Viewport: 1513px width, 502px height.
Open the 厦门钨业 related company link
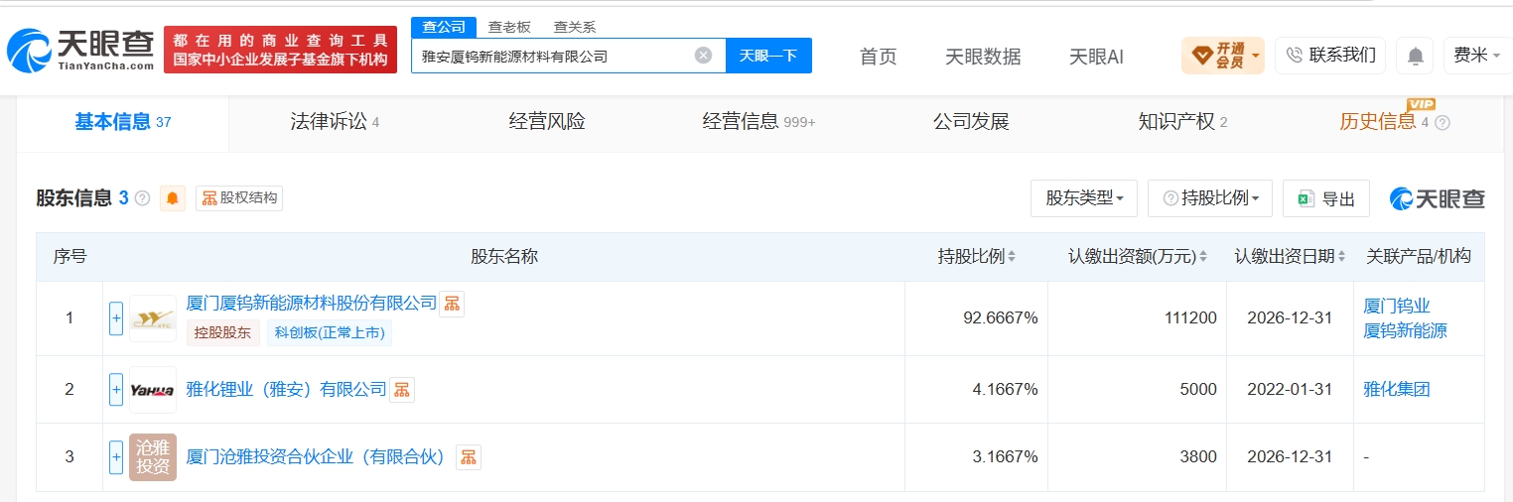pos(1397,306)
